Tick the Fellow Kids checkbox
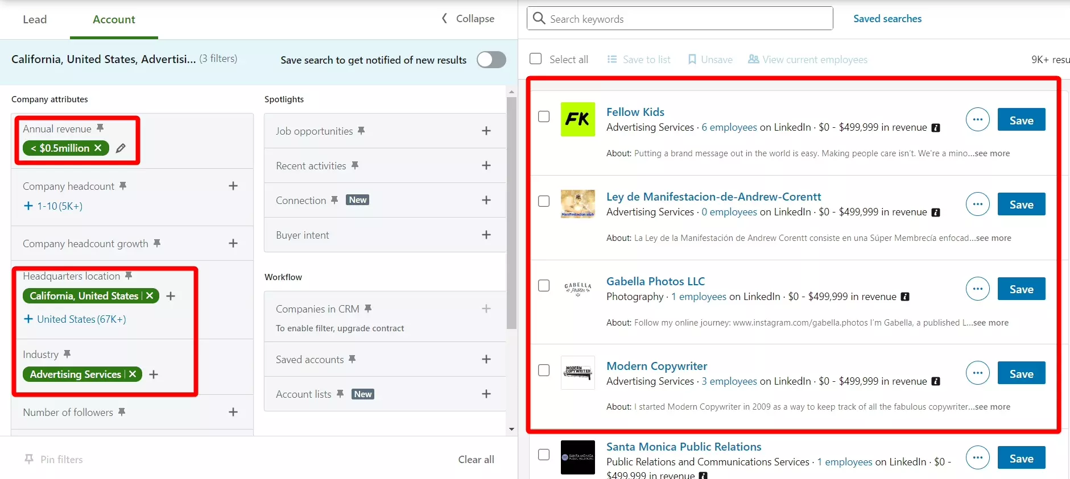The image size is (1070, 479). pyautogui.click(x=544, y=116)
